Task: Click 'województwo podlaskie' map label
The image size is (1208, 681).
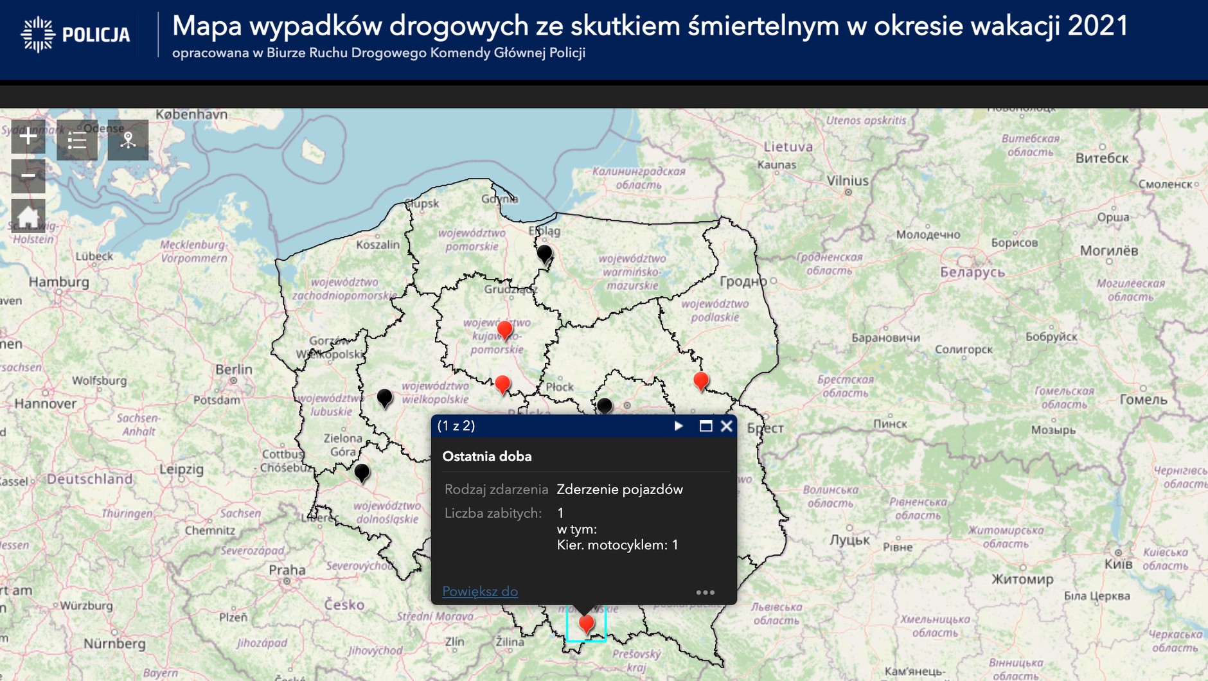Action: [715, 310]
